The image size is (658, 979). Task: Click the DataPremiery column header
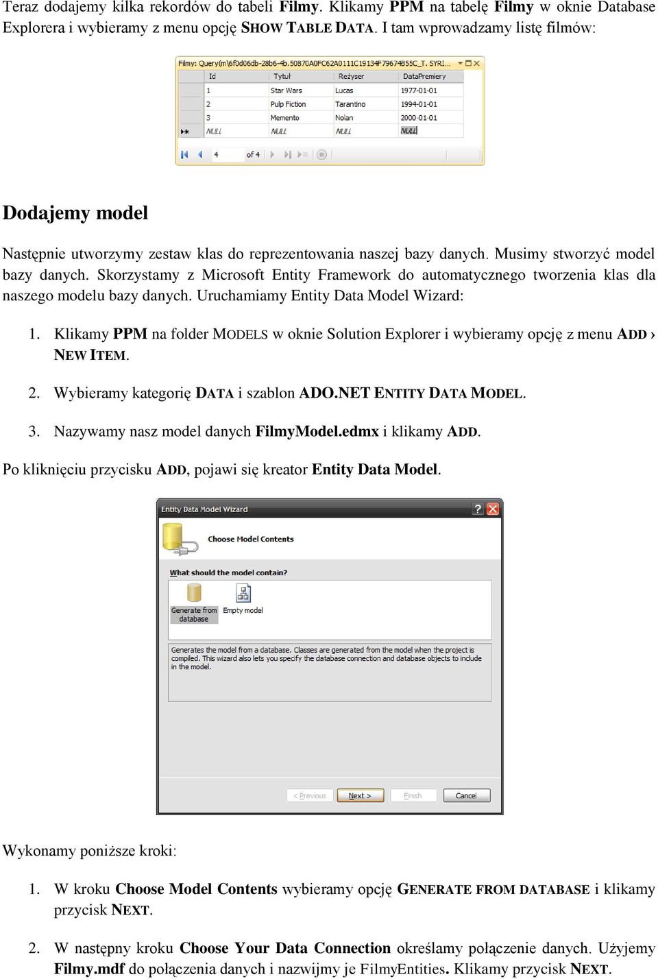(x=431, y=77)
